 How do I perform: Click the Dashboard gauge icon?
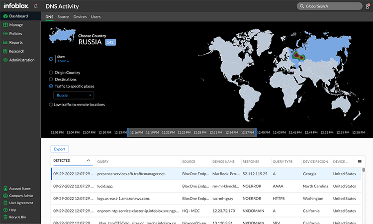(5, 16)
